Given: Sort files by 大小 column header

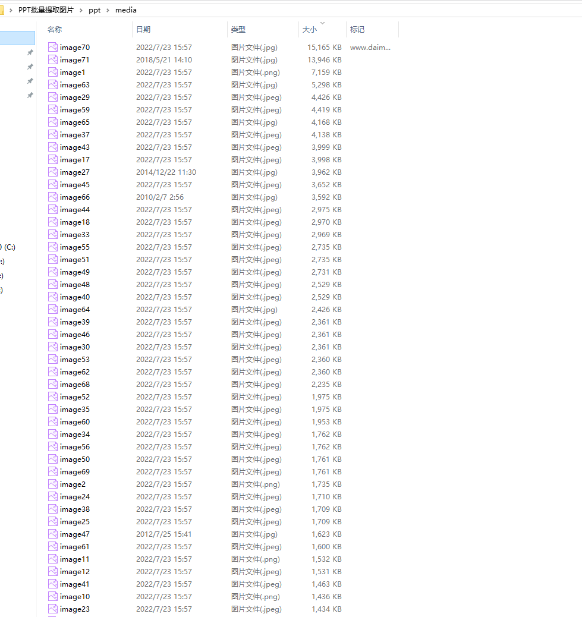Looking at the screenshot, I should point(309,30).
